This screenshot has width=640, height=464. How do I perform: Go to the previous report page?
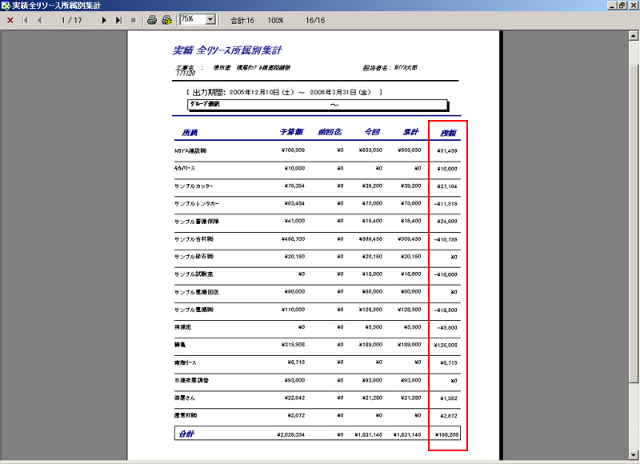pyautogui.click(x=39, y=21)
